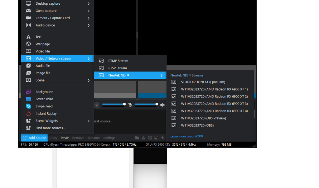This screenshot has height=188, width=319.
Task: Select the Webpage source menu item
Action: pyautogui.click(x=57, y=44)
